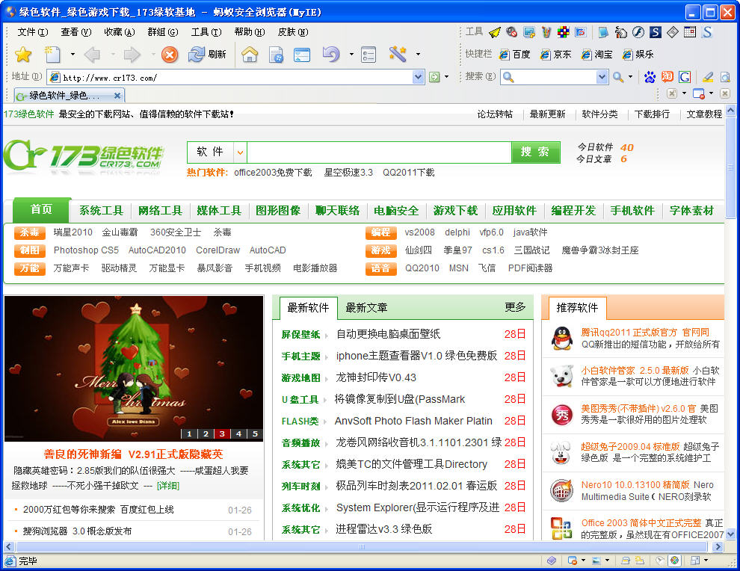Go to the Home page icon
The width and height of the screenshot is (740, 571).
(250, 55)
